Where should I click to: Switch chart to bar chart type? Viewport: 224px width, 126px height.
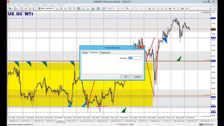pos(57,8)
